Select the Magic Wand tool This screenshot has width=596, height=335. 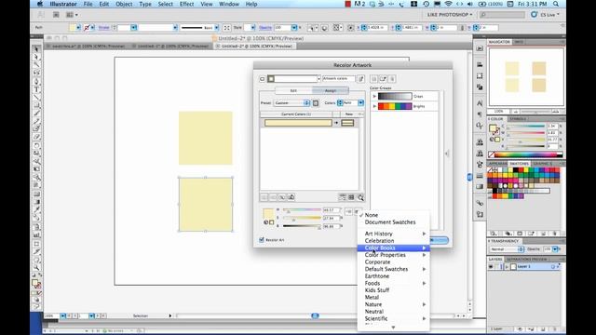point(36,65)
